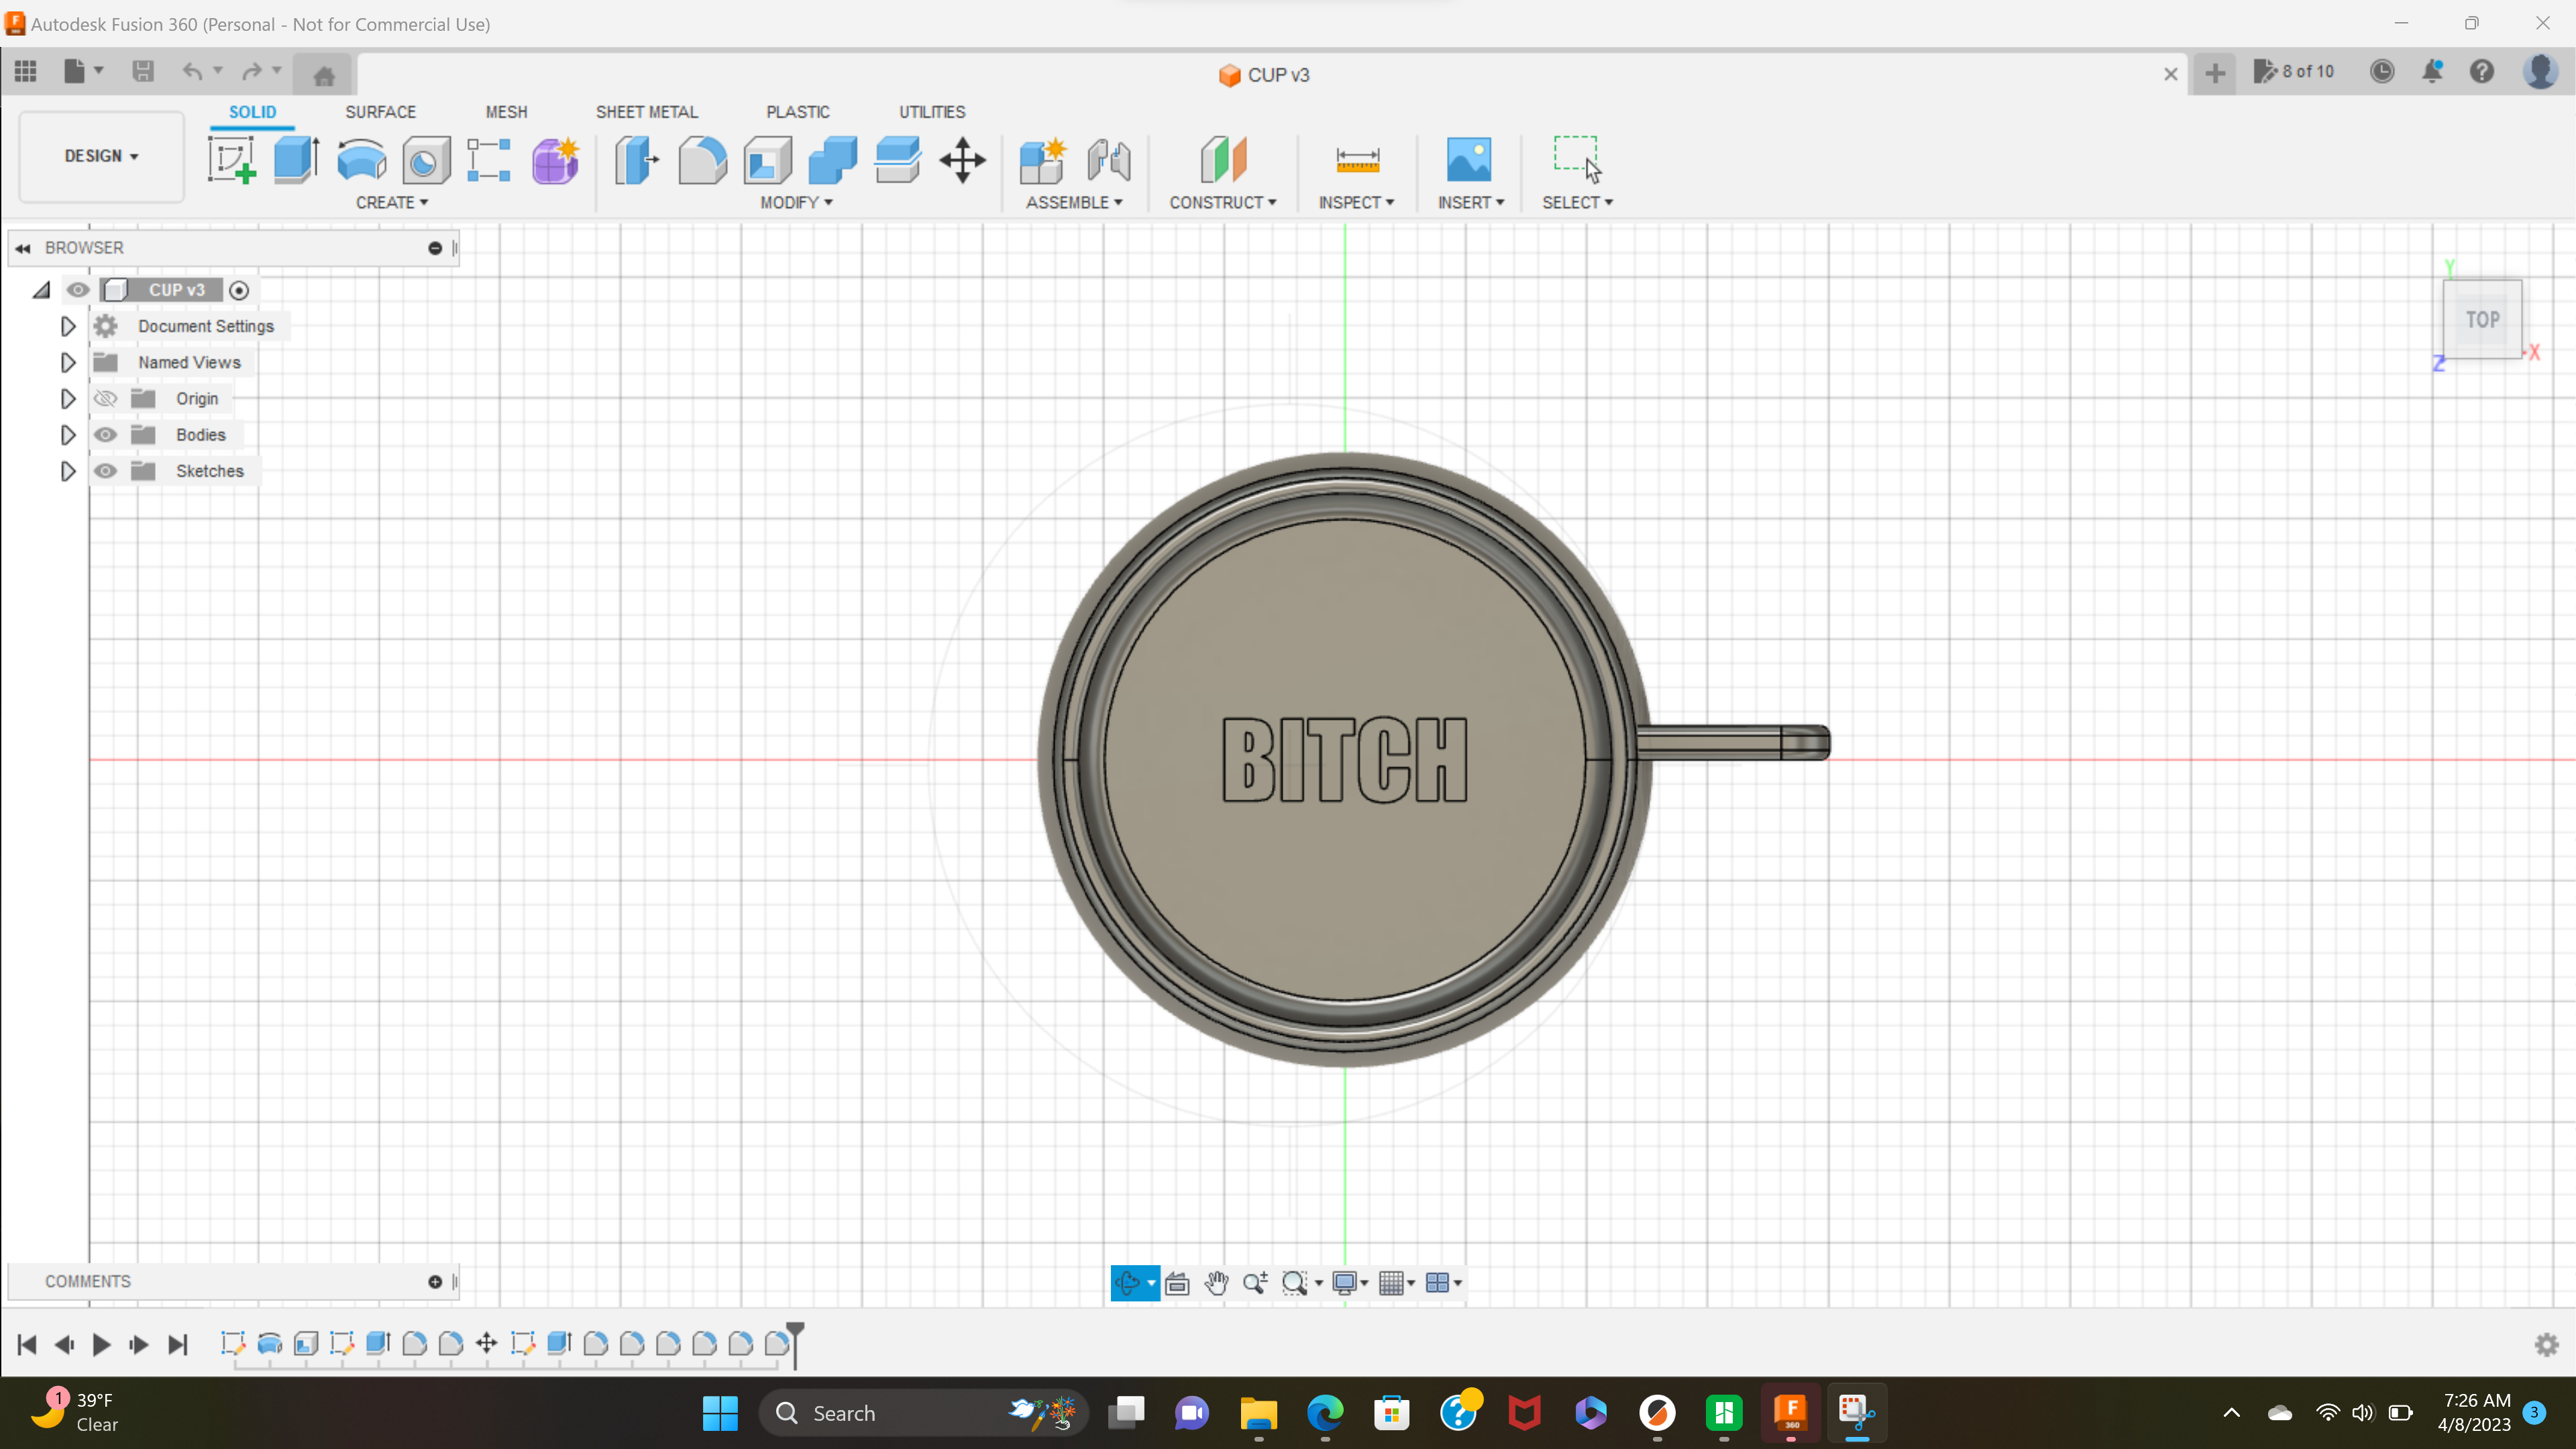Click the Orbit navigation tool
The image size is (2576, 1449).
(x=1128, y=1282)
